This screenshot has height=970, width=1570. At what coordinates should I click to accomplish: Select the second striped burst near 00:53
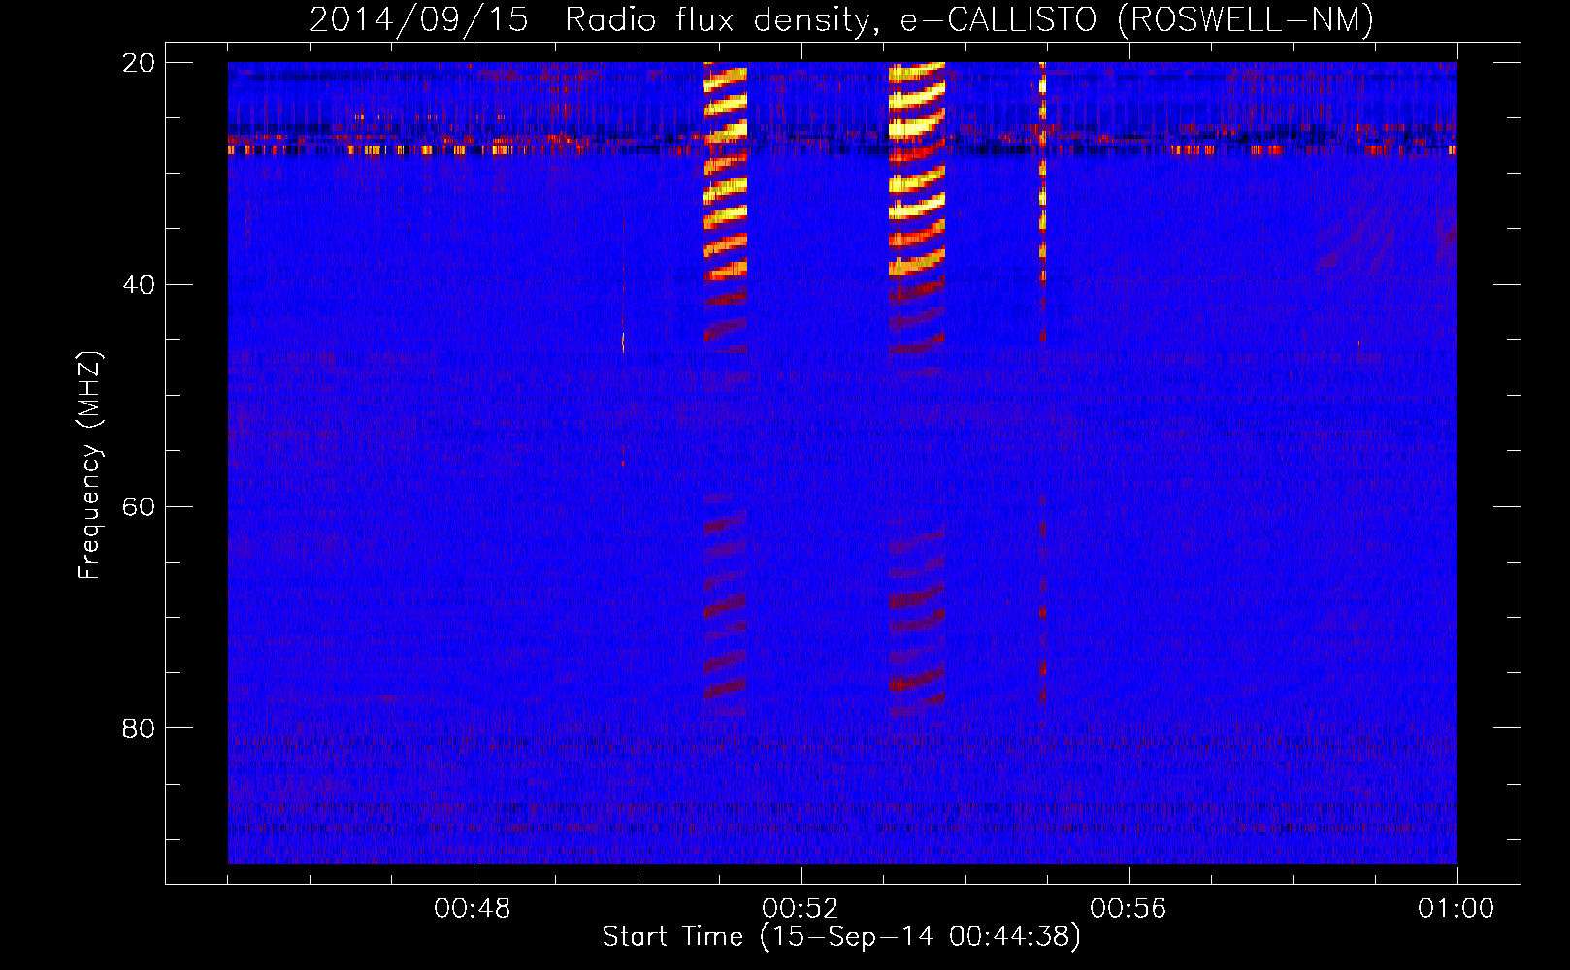pyautogui.click(x=917, y=388)
